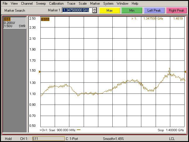189x142 pixels.
Task: Open the Sweep menu
Action: (x=41, y=4)
